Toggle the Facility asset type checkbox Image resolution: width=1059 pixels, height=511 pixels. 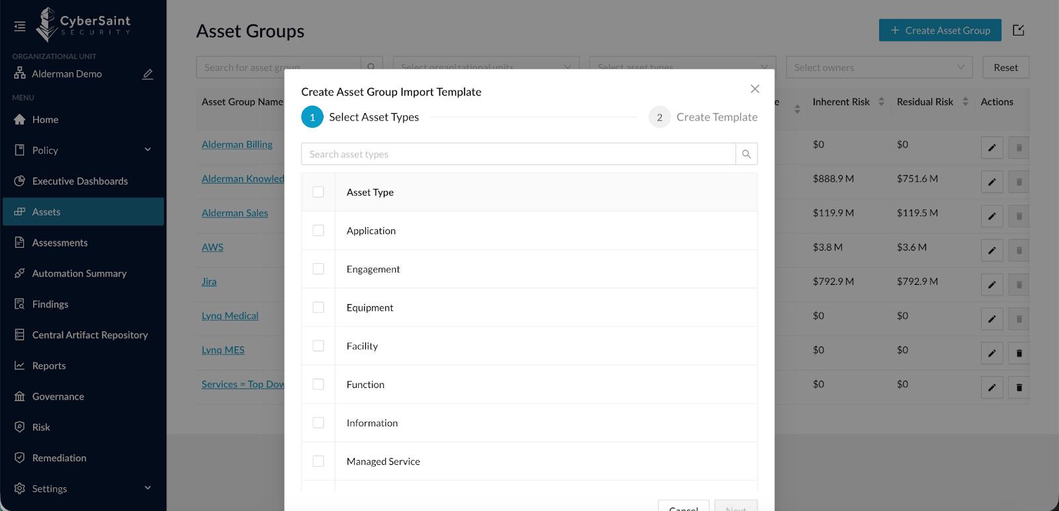click(318, 346)
